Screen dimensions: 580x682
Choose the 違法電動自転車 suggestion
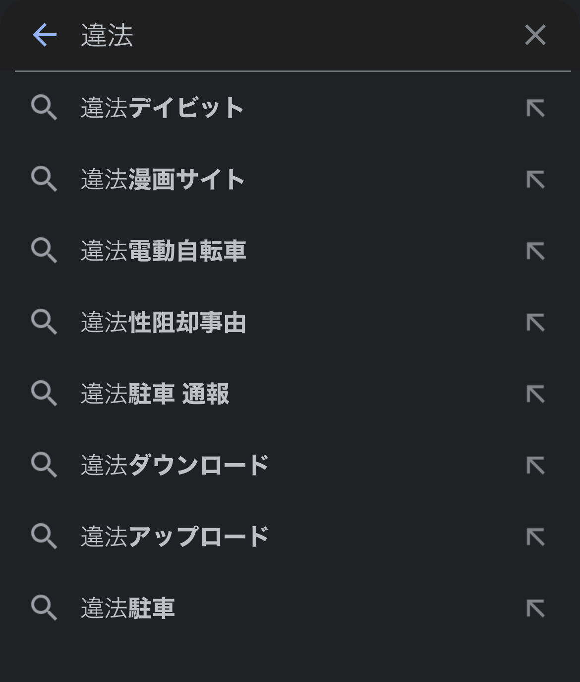tap(163, 251)
